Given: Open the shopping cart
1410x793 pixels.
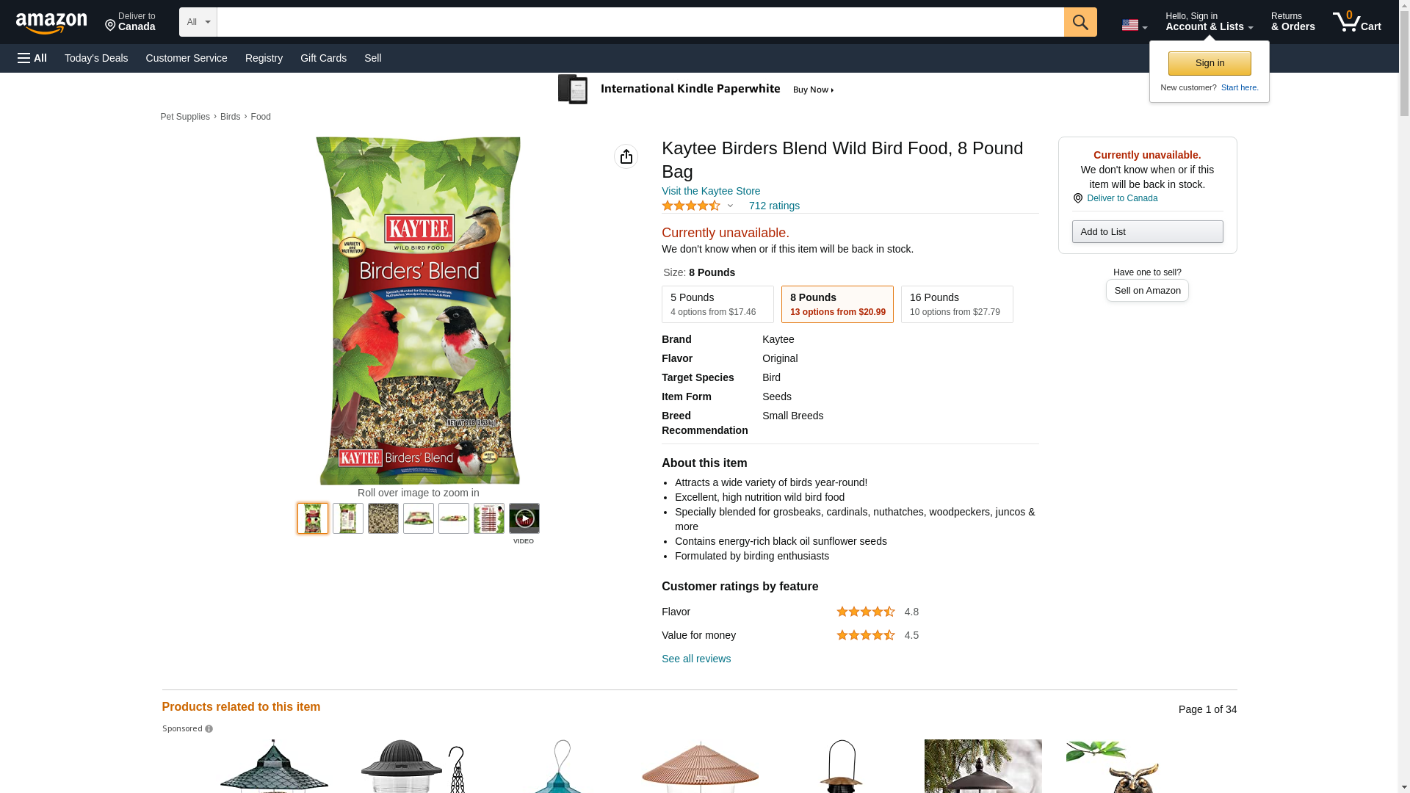Looking at the screenshot, I should [1356, 22].
